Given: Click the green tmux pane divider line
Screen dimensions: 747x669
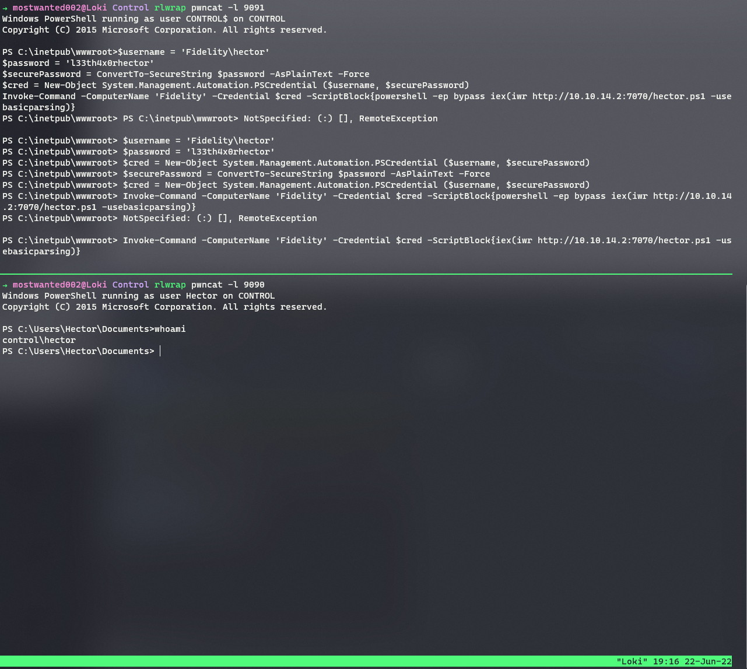Looking at the screenshot, I should 366,274.
